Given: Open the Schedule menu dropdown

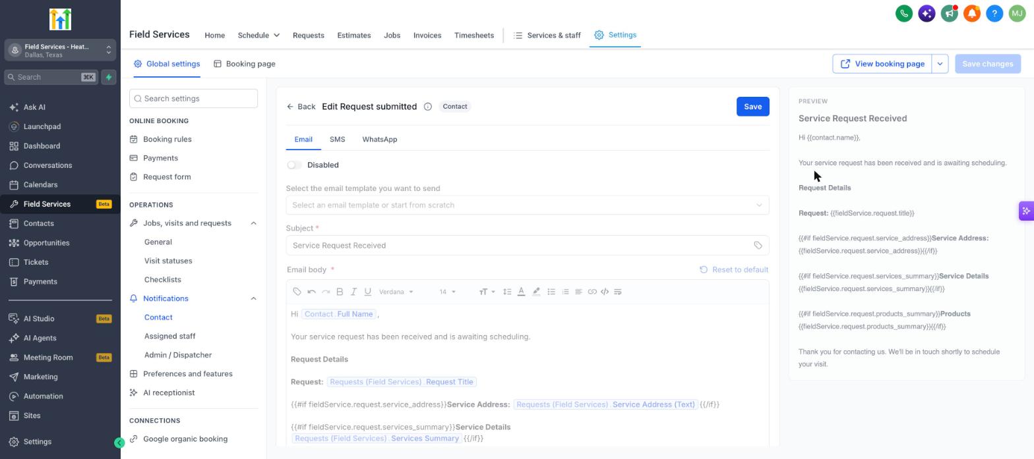Looking at the screenshot, I should click(258, 36).
